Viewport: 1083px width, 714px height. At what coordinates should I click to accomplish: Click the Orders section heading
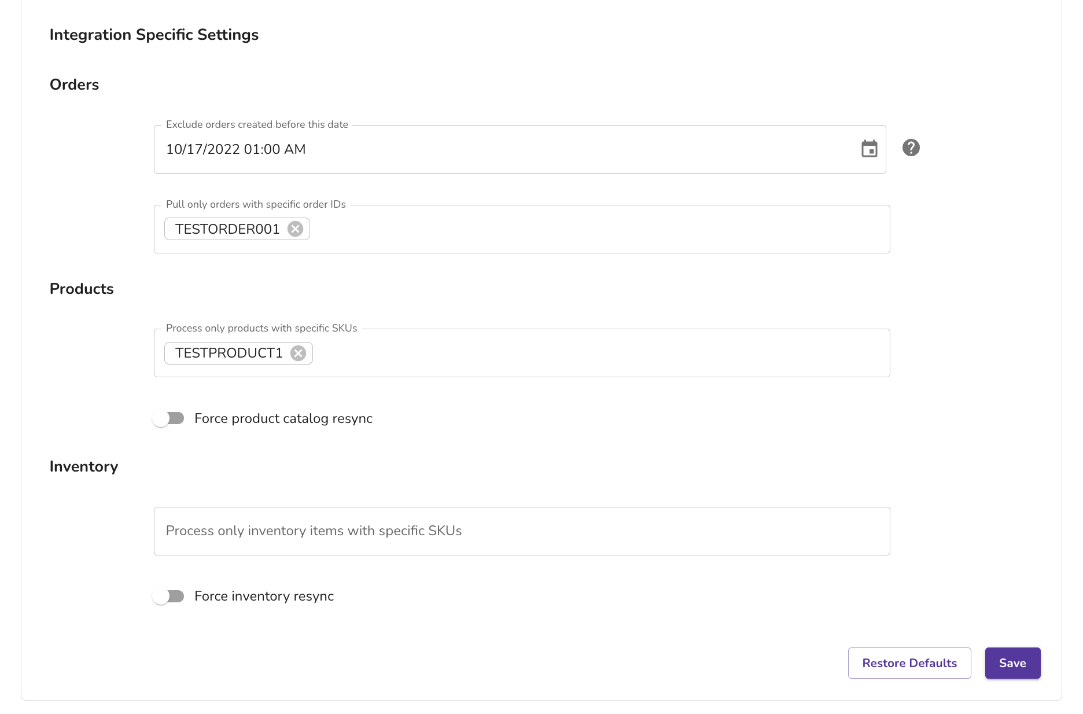click(x=74, y=84)
